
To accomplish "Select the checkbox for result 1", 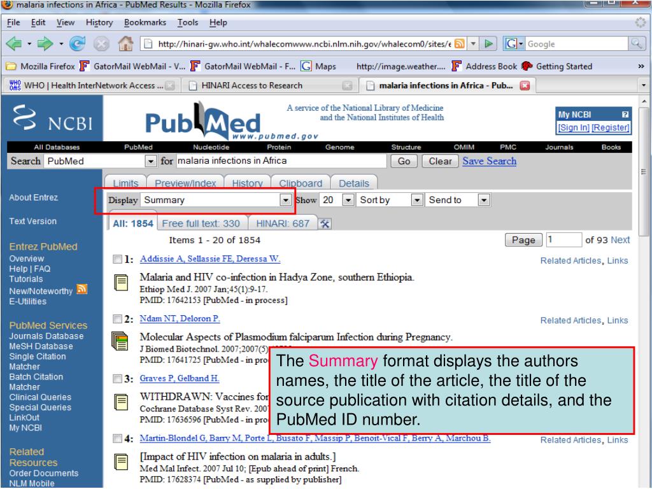I will pos(117,260).
